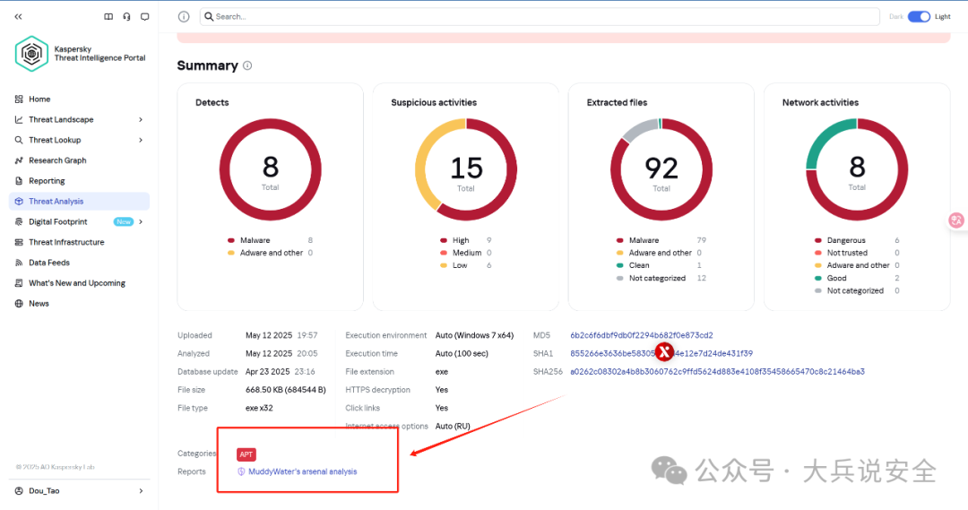Screen dimensions: 968x510
Task: Open Threat Infrastructure in sidebar
Action: (x=65, y=242)
